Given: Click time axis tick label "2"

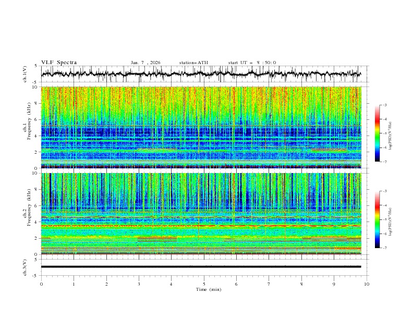Looking at the screenshot, I should tap(106, 284).
